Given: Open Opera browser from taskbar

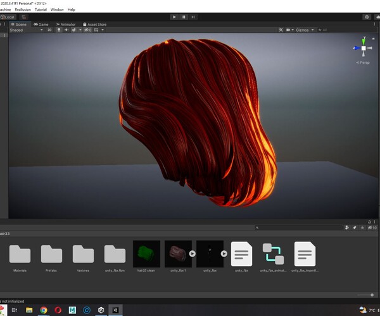Looking at the screenshot, I should (58, 310).
